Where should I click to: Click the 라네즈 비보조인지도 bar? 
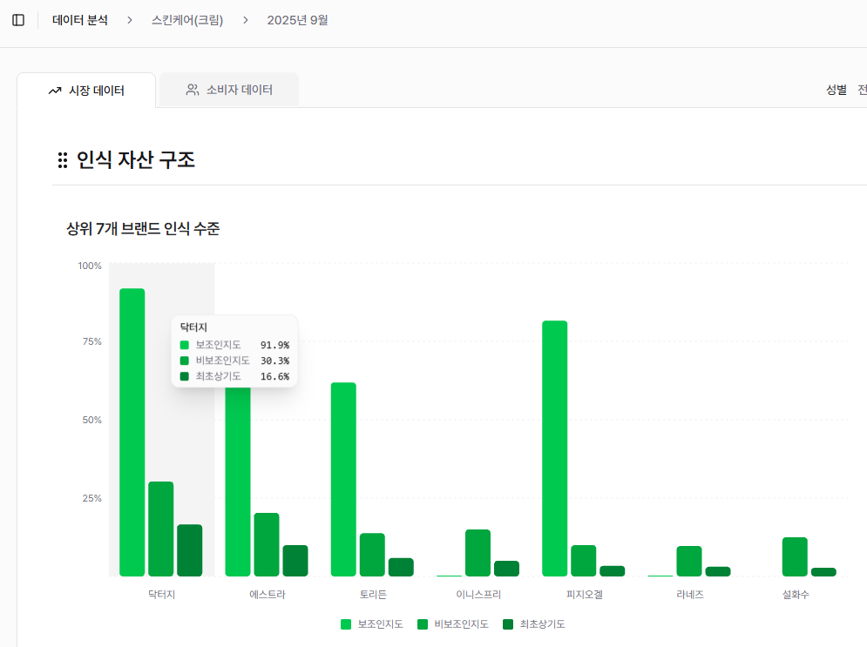689,562
